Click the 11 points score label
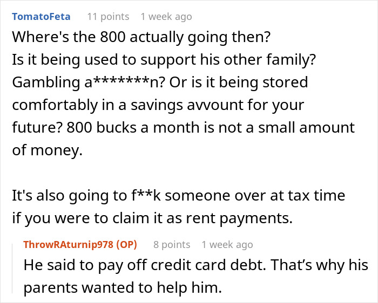 [108, 17]
